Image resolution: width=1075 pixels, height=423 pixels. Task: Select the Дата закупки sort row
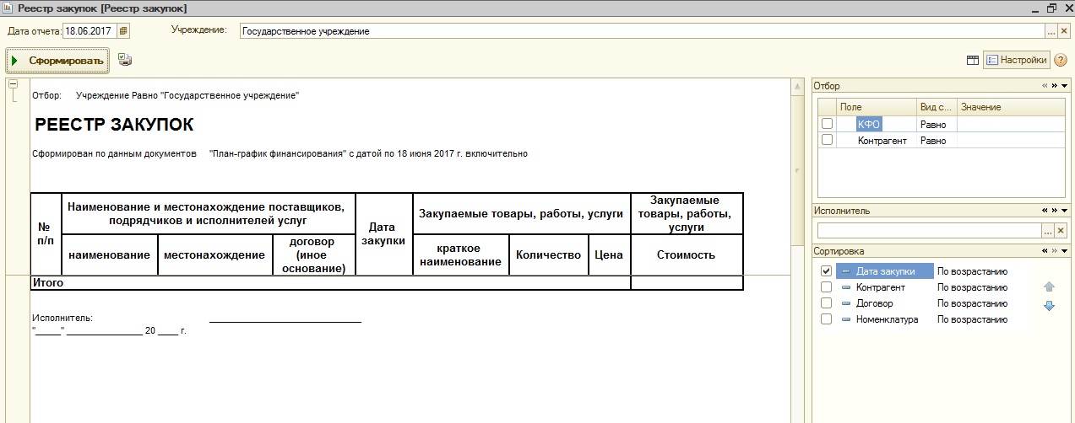(x=885, y=271)
